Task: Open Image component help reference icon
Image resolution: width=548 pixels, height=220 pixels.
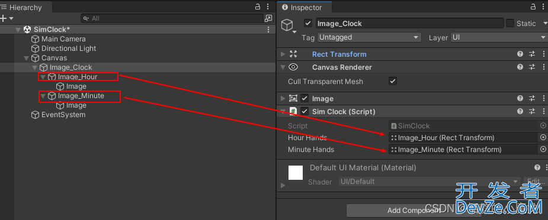Action: click(x=520, y=98)
